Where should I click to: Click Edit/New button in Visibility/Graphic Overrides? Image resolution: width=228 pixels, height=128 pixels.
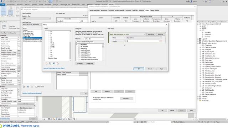click(x=127, y=98)
